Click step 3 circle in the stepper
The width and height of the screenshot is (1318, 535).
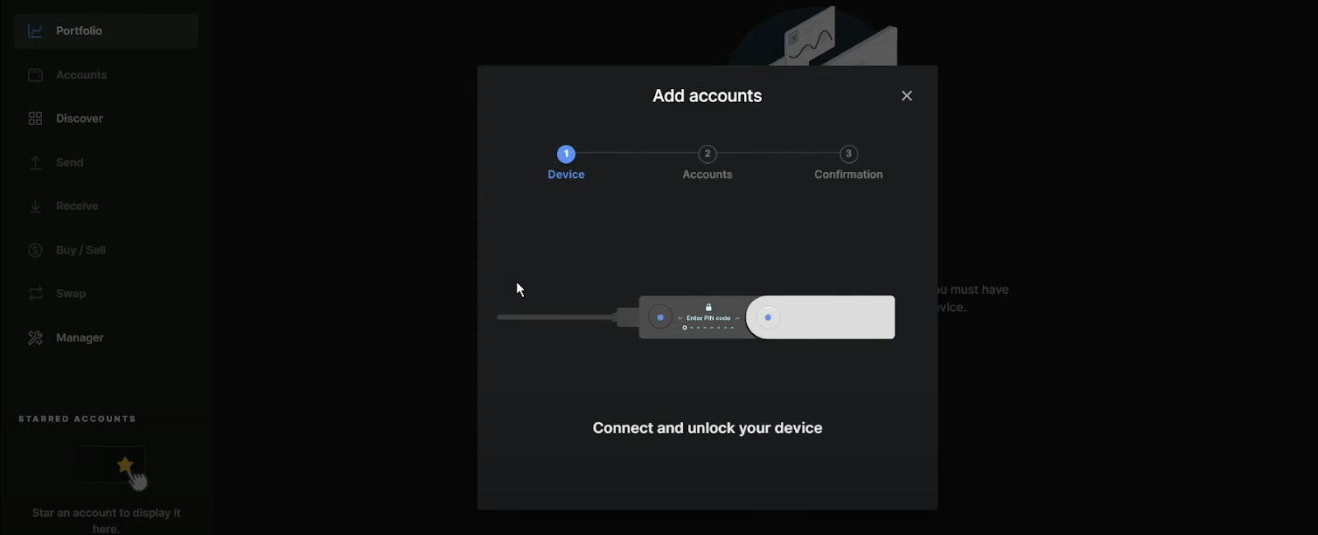pos(848,154)
